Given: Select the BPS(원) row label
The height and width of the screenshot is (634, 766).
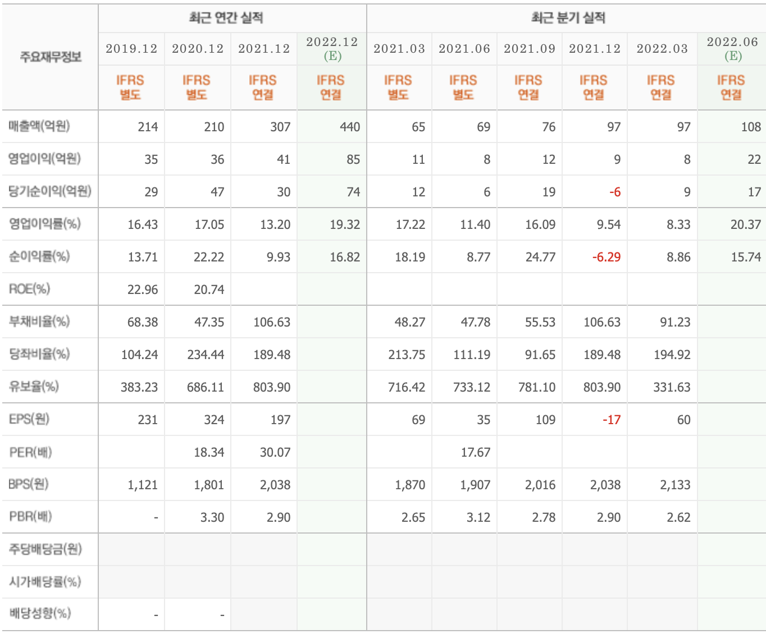Looking at the screenshot, I should pyautogui.click(x=29, y=484).
